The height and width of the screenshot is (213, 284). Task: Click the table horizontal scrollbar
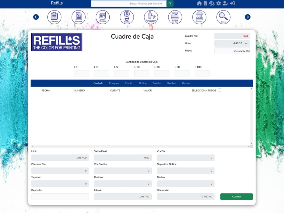click(x=140, y=147)
